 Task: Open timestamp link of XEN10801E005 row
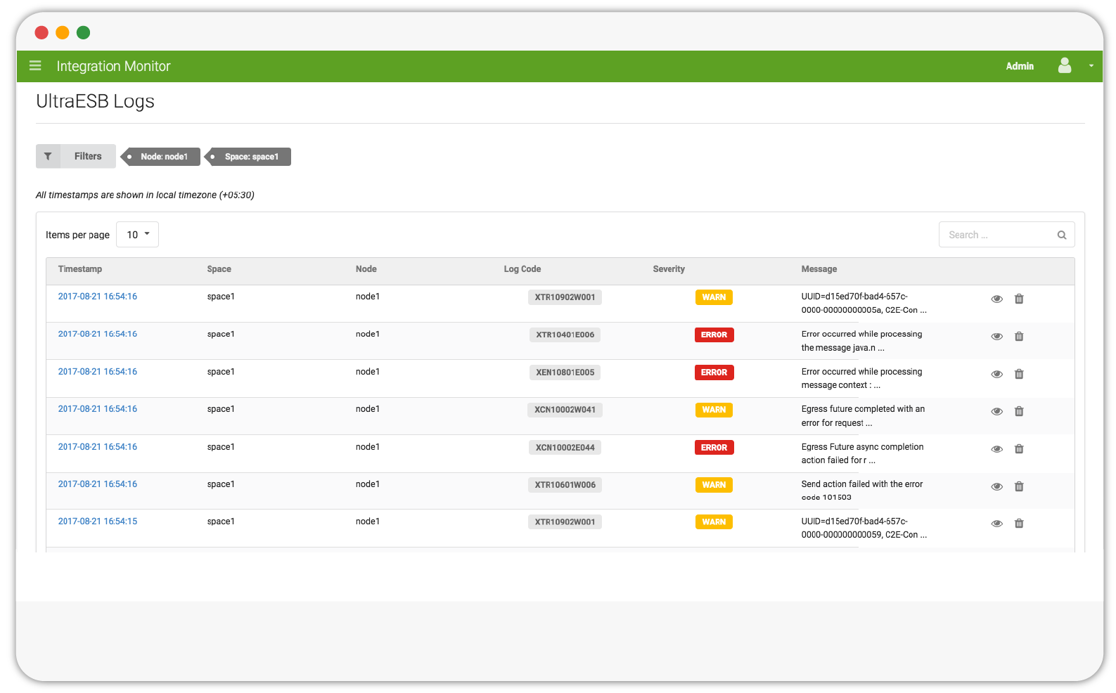click(x=98, y=372)
